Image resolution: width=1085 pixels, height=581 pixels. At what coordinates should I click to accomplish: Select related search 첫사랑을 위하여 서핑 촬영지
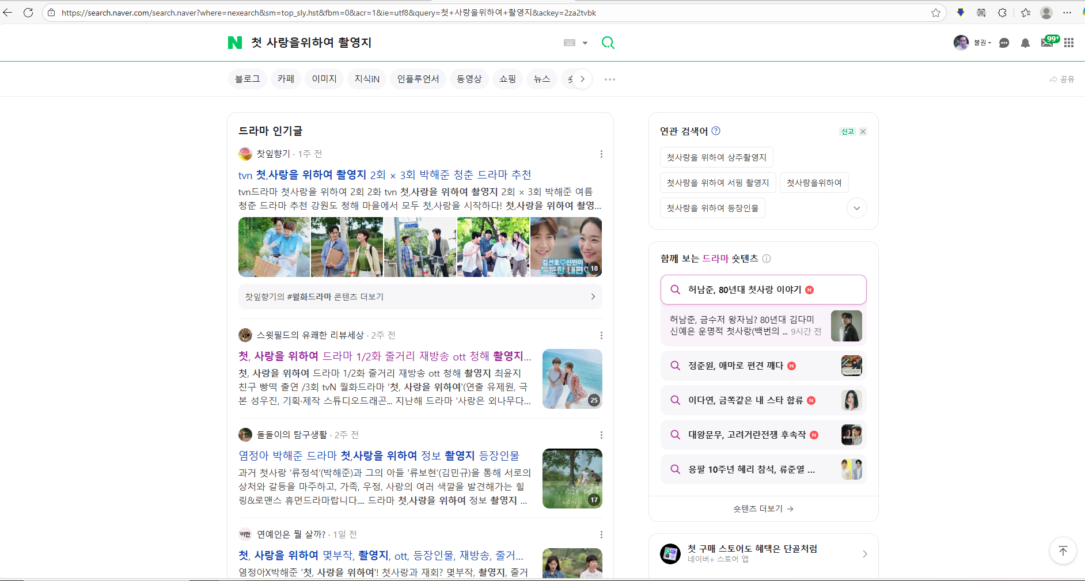[718, 183]
